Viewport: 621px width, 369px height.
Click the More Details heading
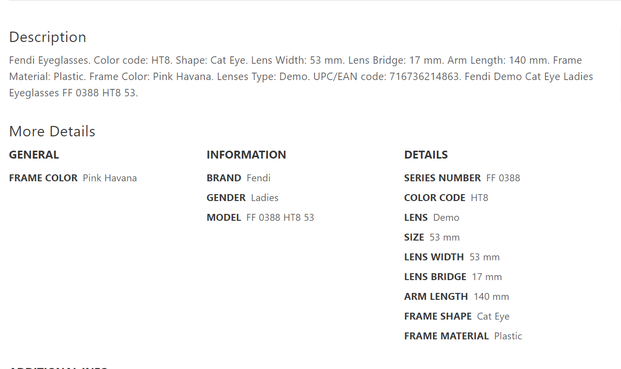coord(52,131)
